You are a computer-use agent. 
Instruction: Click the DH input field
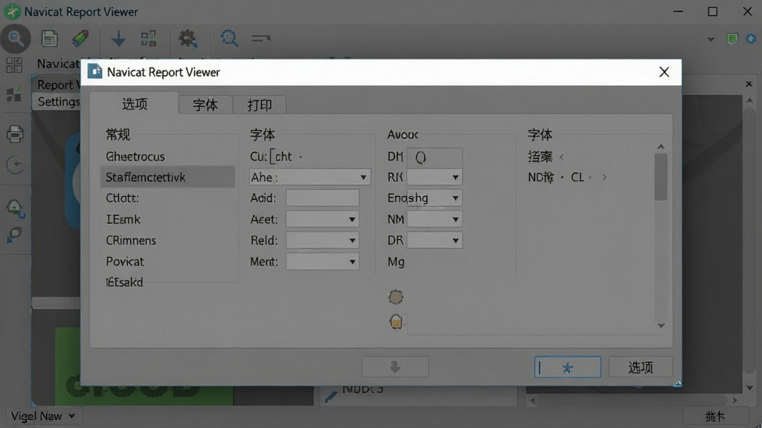(x=435, y=157)
